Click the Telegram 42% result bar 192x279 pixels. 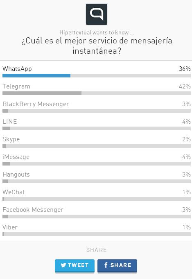click(42, 93)
